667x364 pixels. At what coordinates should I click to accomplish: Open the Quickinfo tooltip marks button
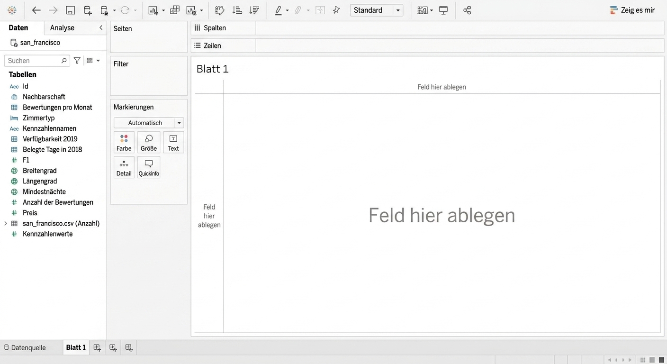click(x=149, y=167)
